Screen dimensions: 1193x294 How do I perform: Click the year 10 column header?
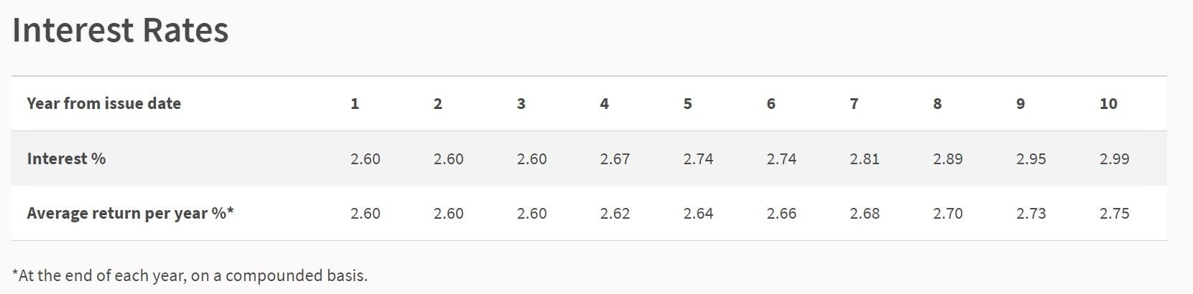(1108, 103)
